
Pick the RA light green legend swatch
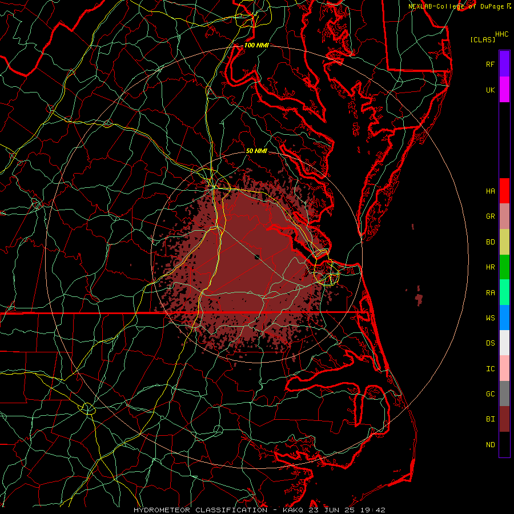(x=504, y=292)
